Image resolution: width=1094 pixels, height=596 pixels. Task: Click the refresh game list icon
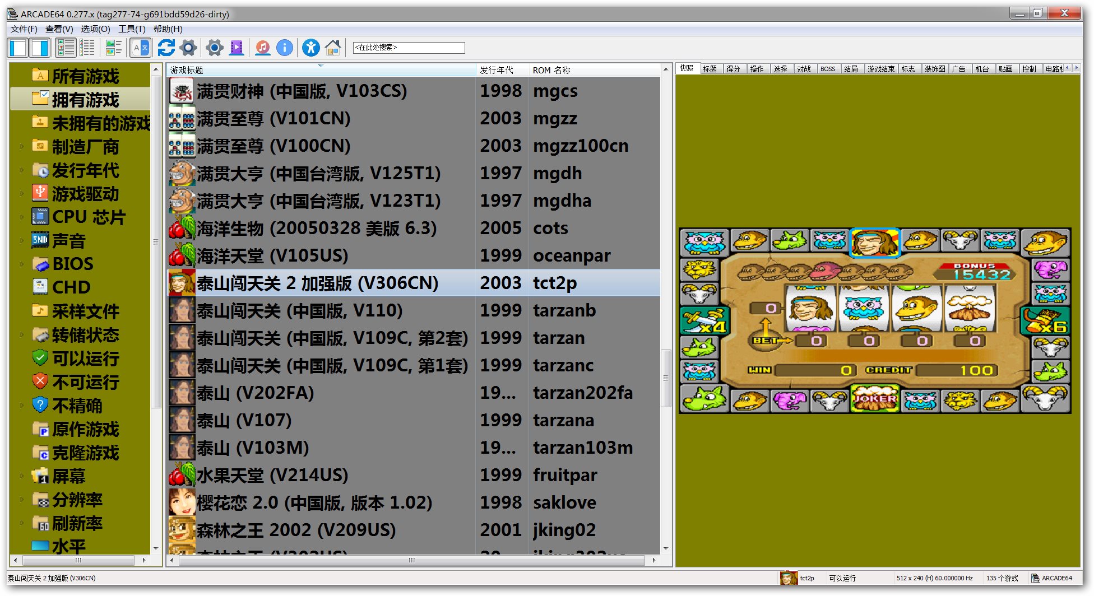[x=166, y=48]
